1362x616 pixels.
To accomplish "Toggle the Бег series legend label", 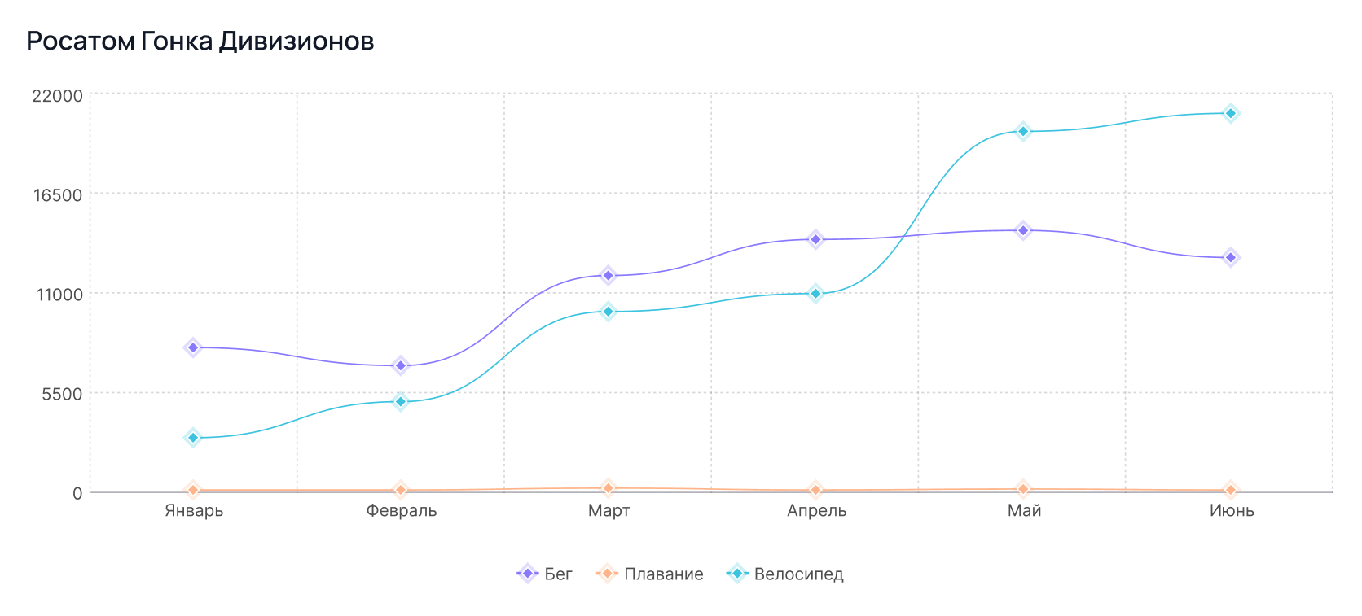I will pos(558,574).
